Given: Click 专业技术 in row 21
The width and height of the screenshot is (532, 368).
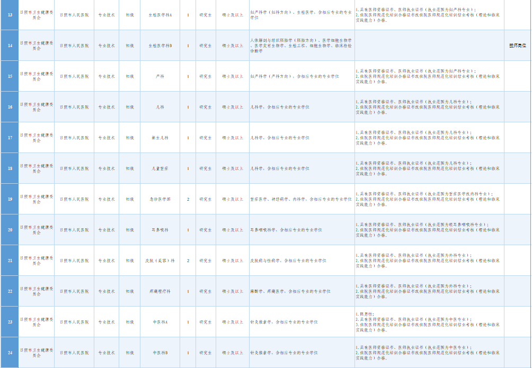Looking at the screenshot, I should coord(107,261).
